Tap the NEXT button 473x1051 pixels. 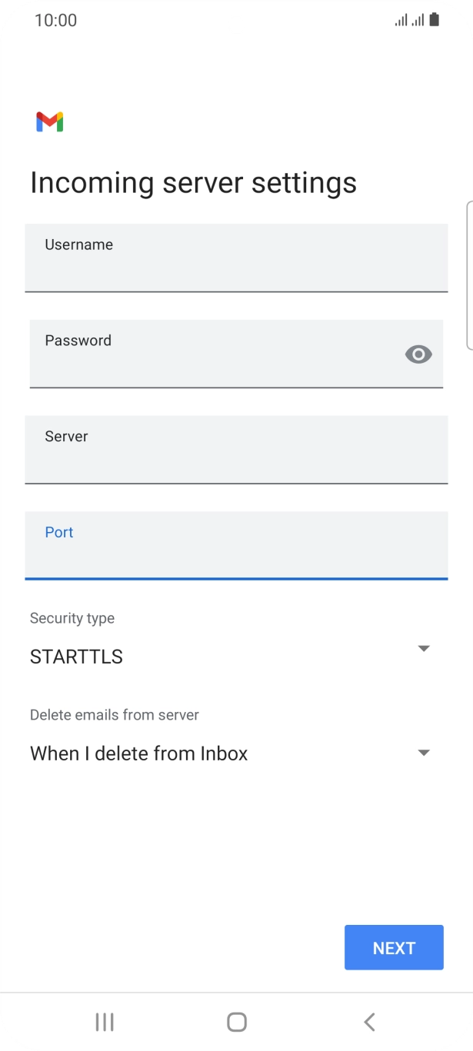pos(394,947)
